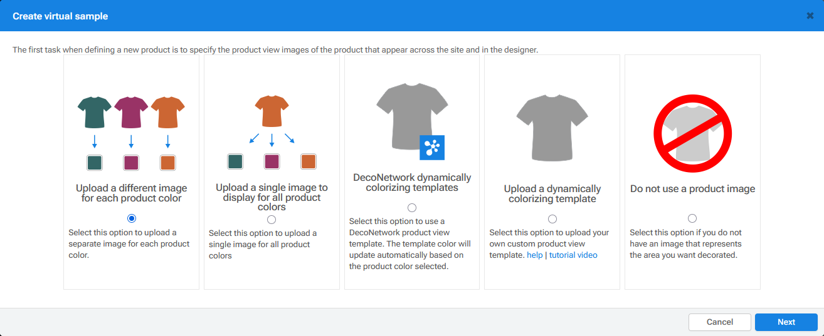Select the radio button for different image per color
The height and width of the screenshot is (336, 824).
point(131,218)
